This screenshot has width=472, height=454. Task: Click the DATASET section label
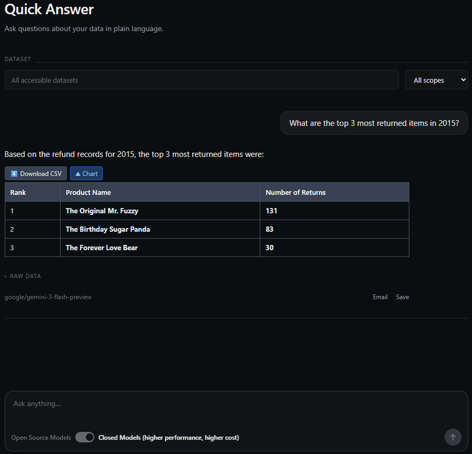click(x=17, y=59)
